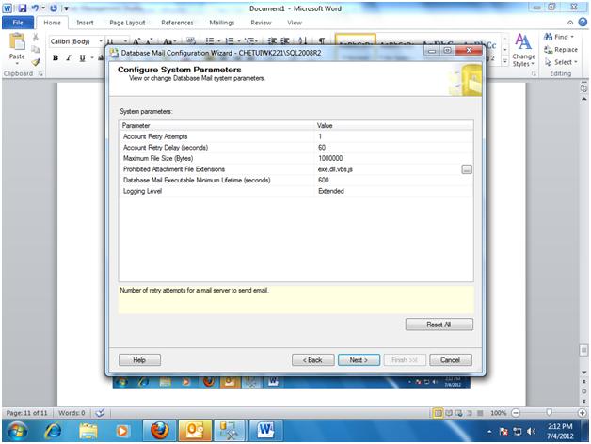
Task: Click the Replace button in Word's Editing group
Action: coord(561,49)
